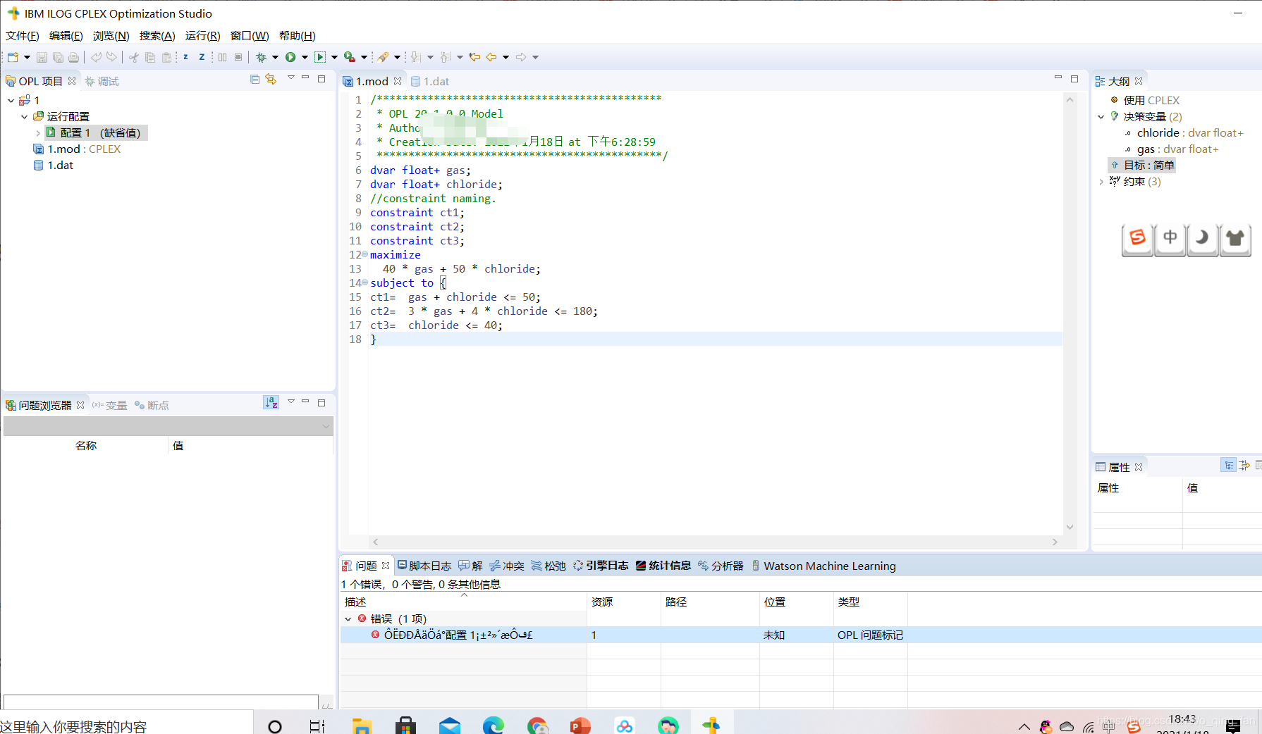Click the Back navigation yellow arrow

pos(491,57)
